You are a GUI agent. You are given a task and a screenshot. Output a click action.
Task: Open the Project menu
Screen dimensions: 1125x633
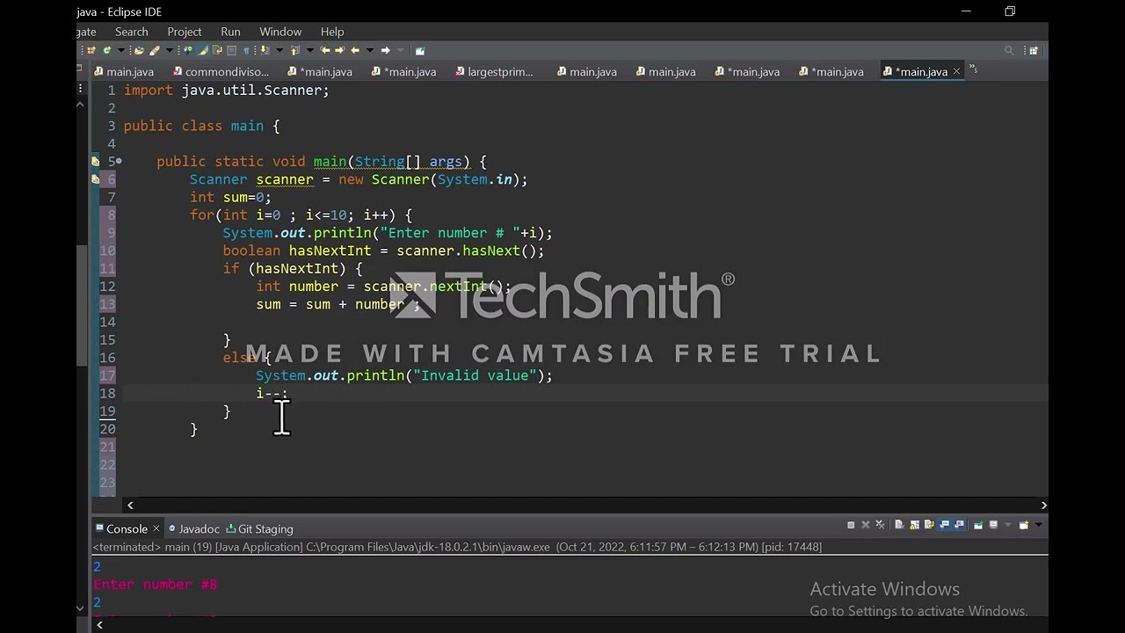pyautogui.click(x=185, y=32)
